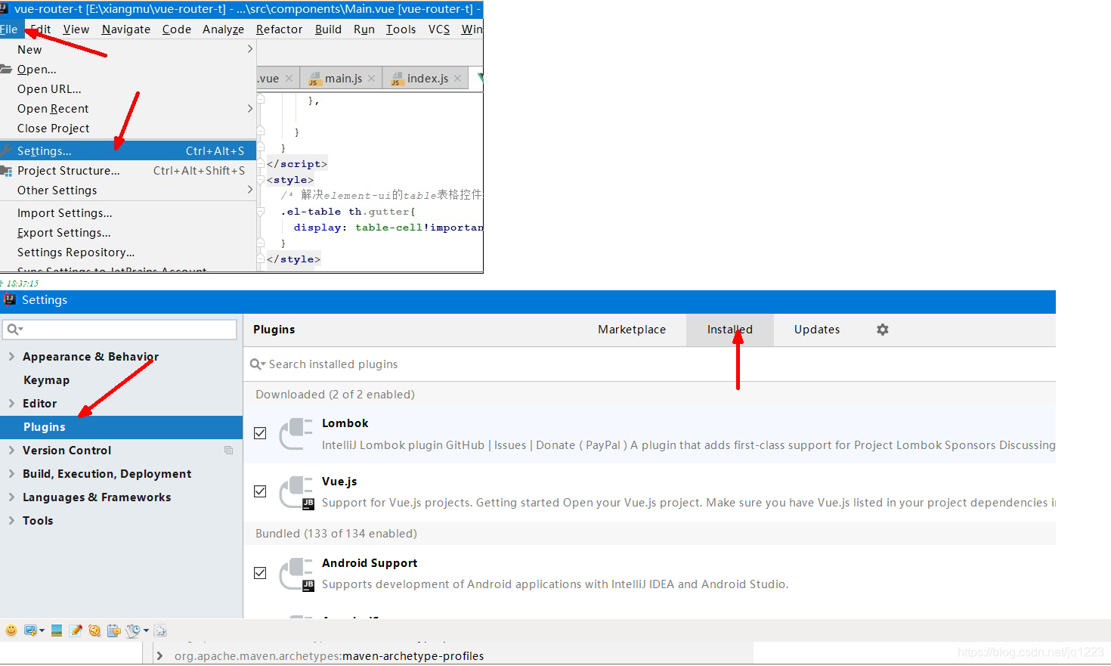1111x666 pixels.
Task: Select the Plugins settings category
Action: coord(121,427)
